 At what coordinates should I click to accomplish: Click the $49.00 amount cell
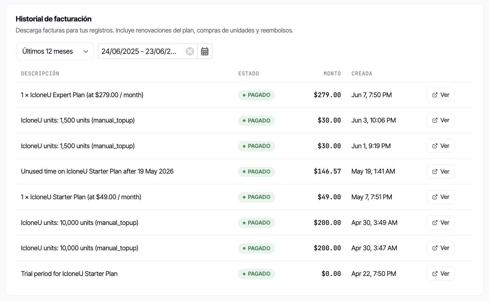point(329,197)
